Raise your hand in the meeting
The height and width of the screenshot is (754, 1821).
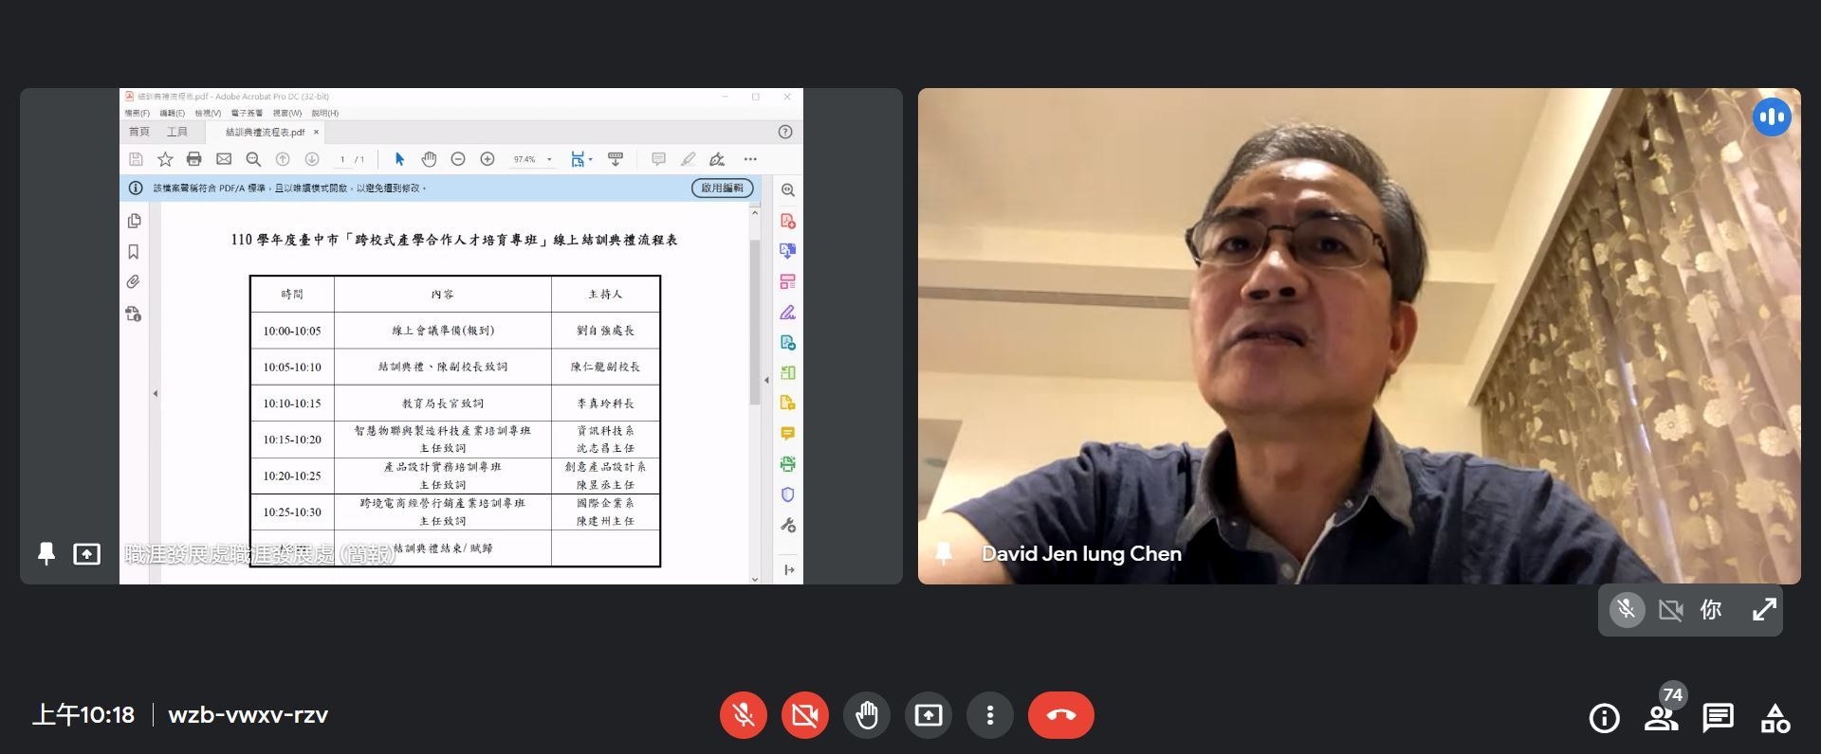point(867,715)
